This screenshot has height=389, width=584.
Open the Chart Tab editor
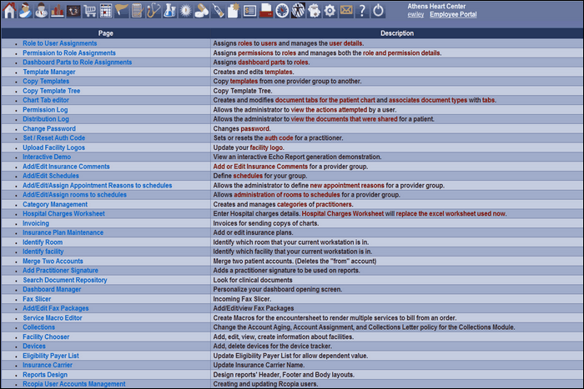point(45,100)
